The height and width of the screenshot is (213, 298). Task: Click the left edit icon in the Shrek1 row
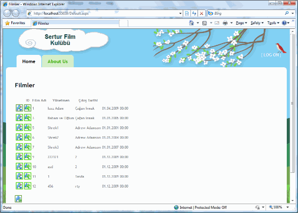pos(20,127)
